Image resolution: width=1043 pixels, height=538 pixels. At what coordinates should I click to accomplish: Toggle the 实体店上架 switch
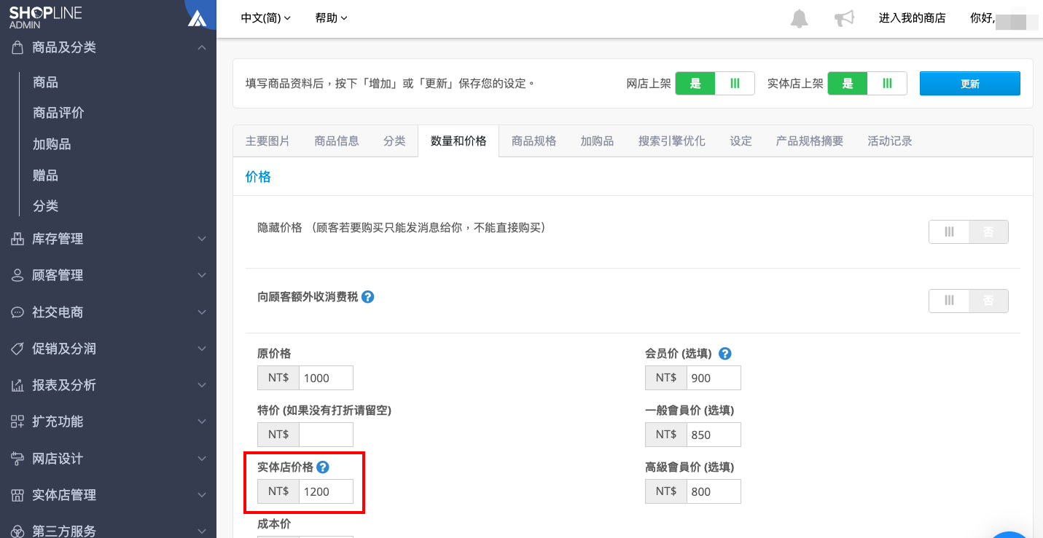point(867,84)
